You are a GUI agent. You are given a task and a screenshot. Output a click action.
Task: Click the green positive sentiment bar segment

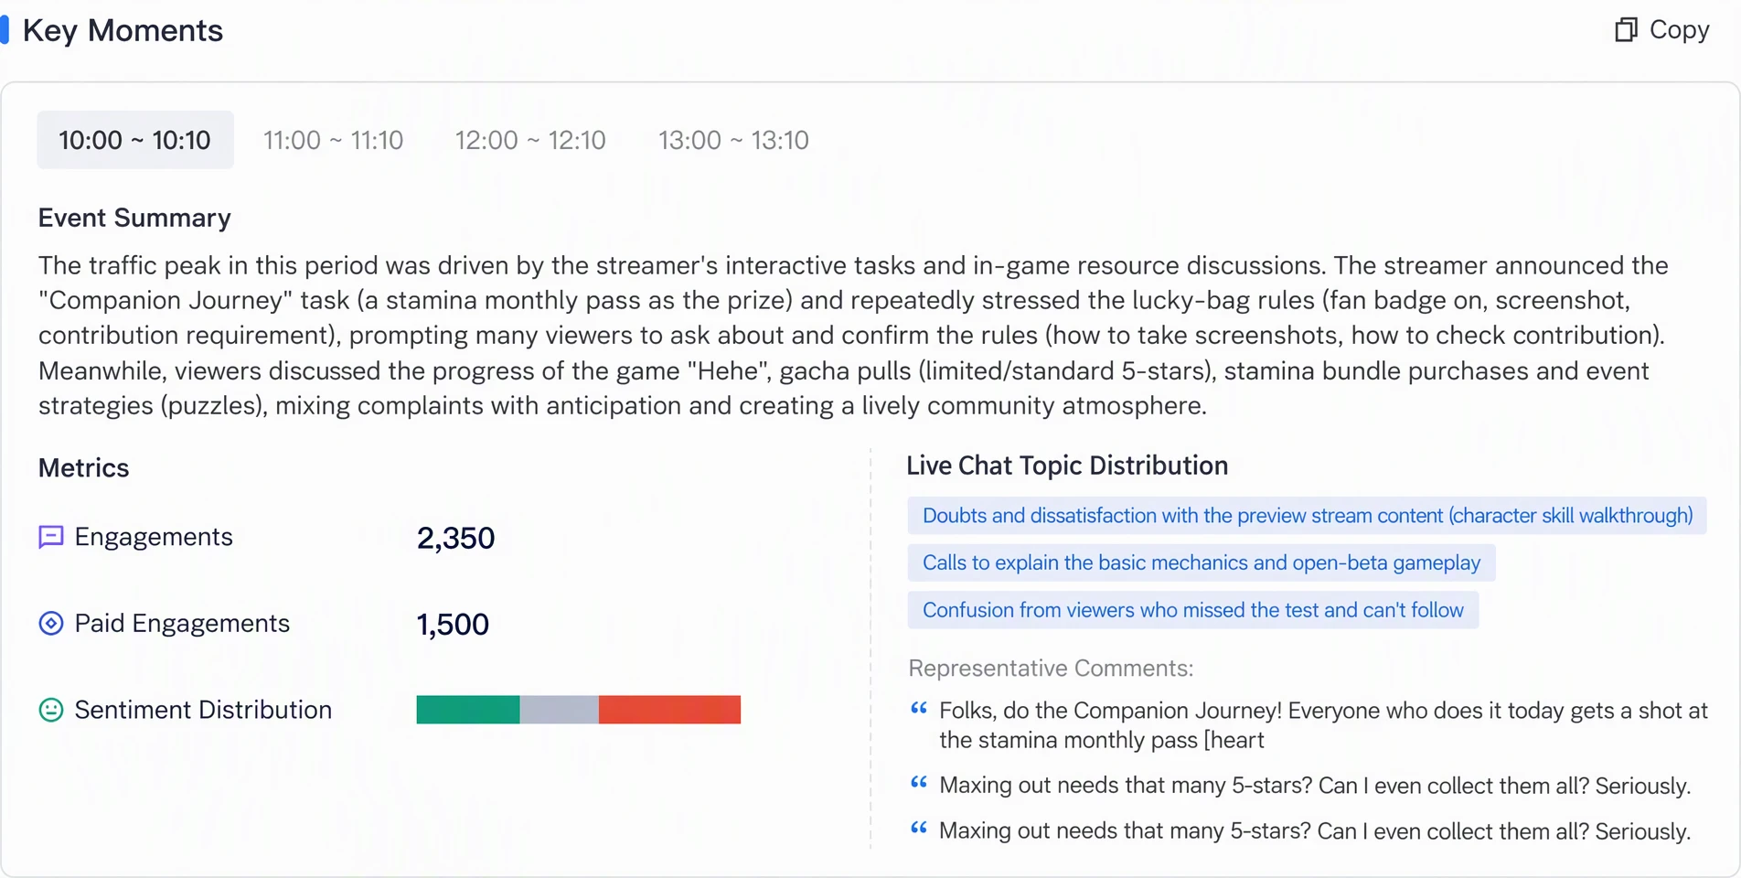pos(468,710)
